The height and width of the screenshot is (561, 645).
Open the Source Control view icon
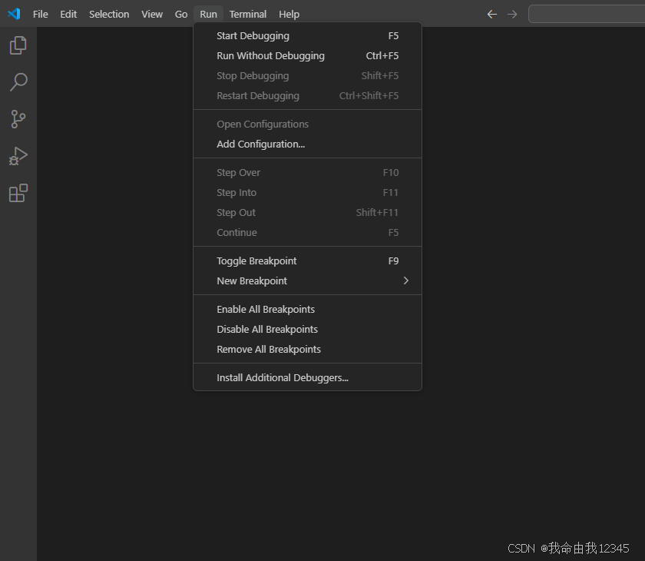click(x=18, y=119)
